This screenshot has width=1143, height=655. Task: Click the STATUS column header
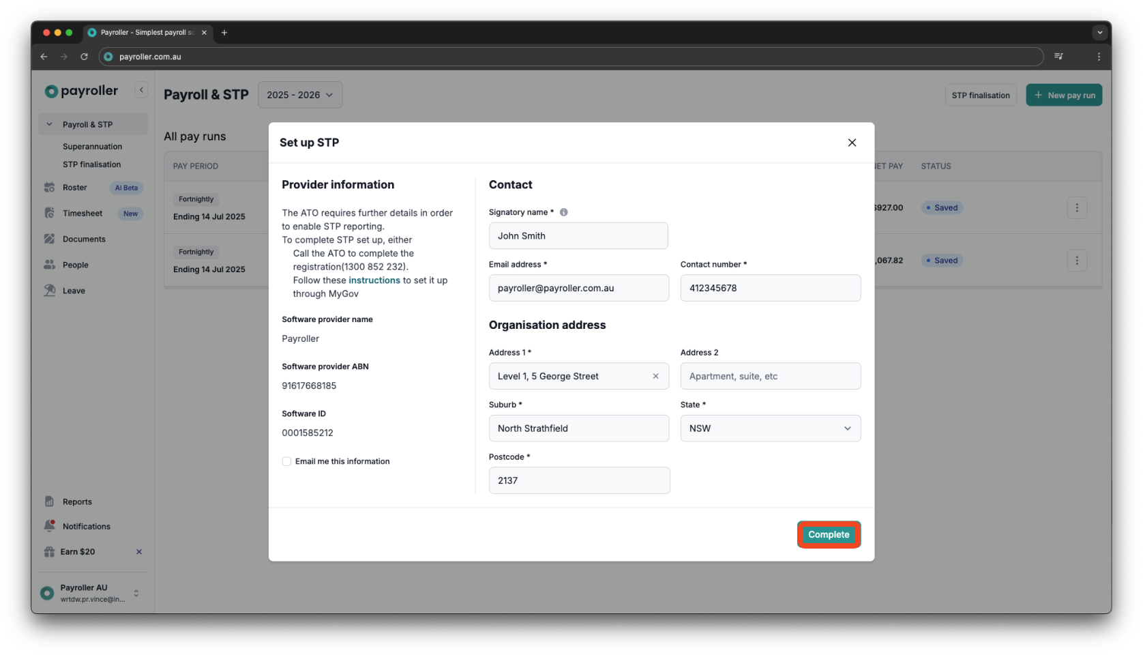click(936, 166)
